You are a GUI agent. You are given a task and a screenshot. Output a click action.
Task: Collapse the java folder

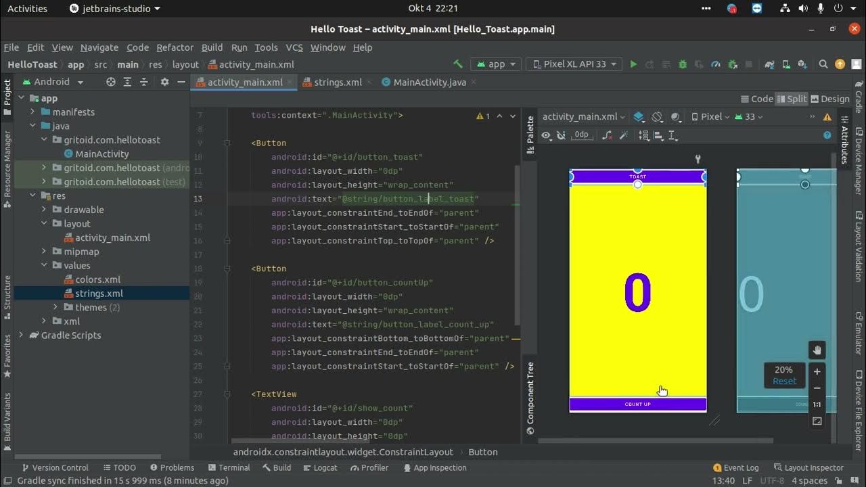click(32, 126)
